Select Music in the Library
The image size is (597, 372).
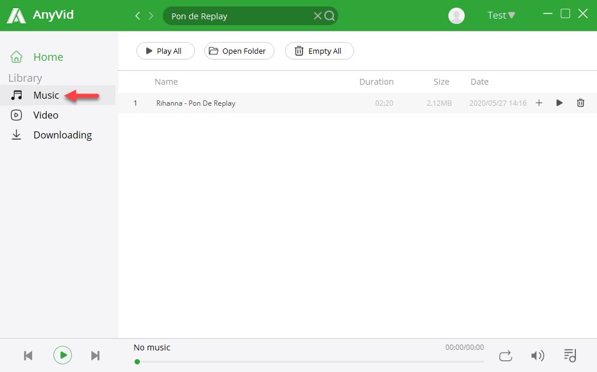click(x=46, y=95)
